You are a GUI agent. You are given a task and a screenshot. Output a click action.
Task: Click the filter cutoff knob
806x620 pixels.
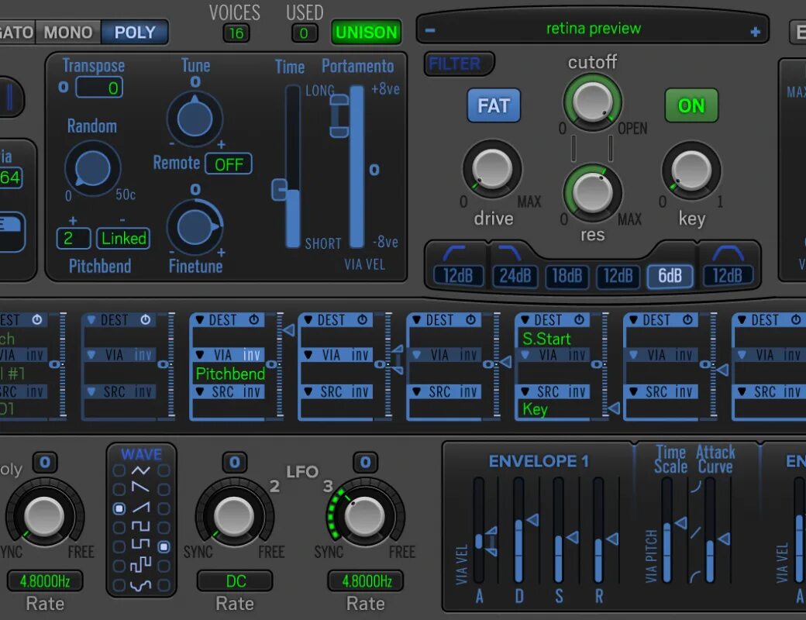click(592, 101)
